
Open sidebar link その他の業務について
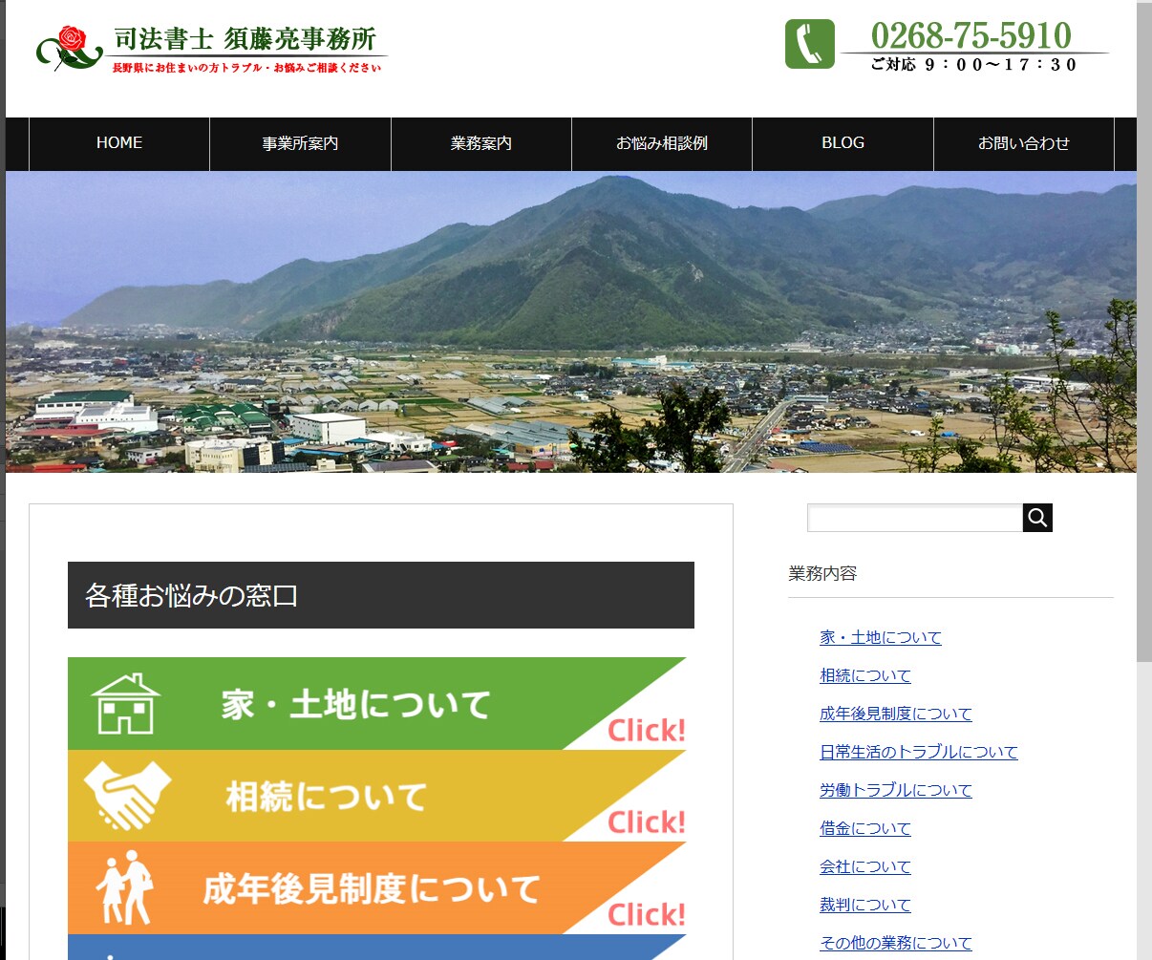[x=896, y=943]
